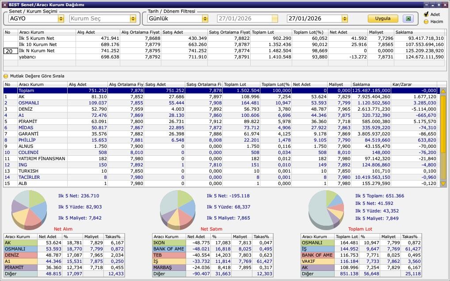The height and width of the screenshot is (281, 450).
Task: Click the plus icon in the title bar
Action: (x=439, y=4)
